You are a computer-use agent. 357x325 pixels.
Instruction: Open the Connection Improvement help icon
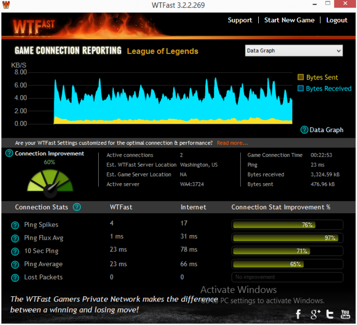(x=9, y=153)
